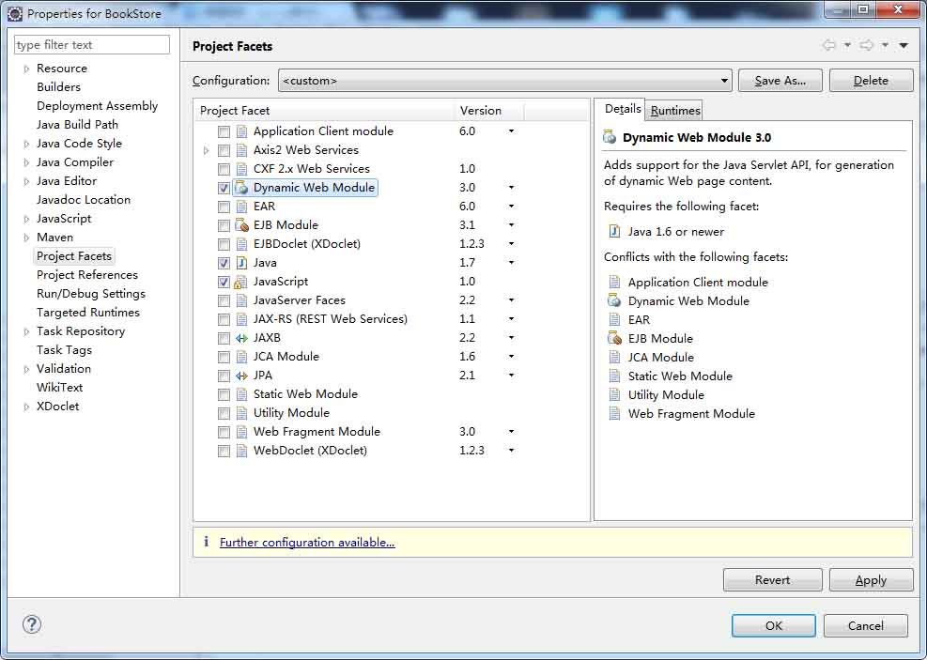This screenshot has height=660, width=927.
Task: Expand the Maven tree node
Action: click(x=26, y=238)
